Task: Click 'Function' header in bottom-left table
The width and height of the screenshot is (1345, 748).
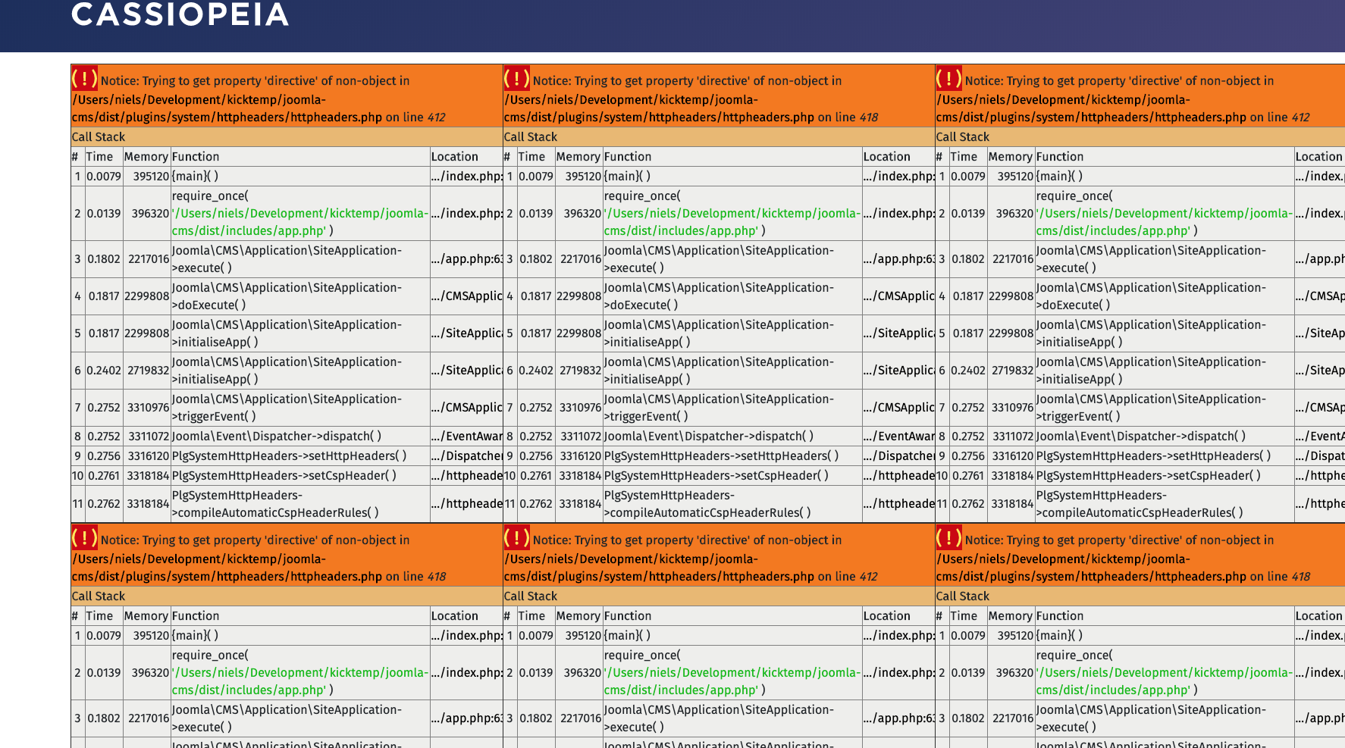Action: tap(196, 616)
